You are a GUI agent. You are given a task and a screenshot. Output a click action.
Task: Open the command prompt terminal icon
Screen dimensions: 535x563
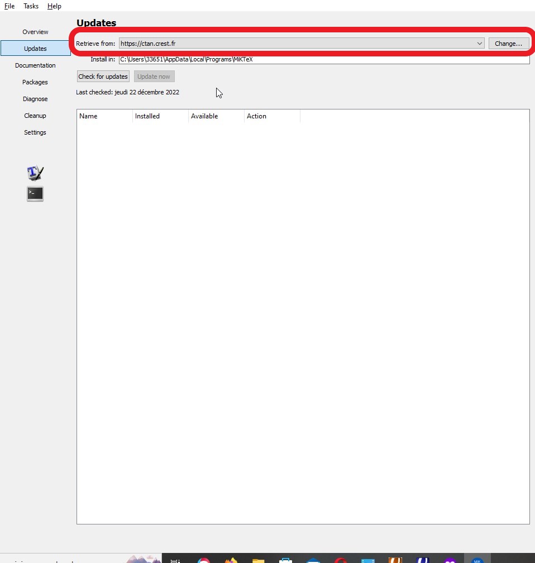pos(35,194)
